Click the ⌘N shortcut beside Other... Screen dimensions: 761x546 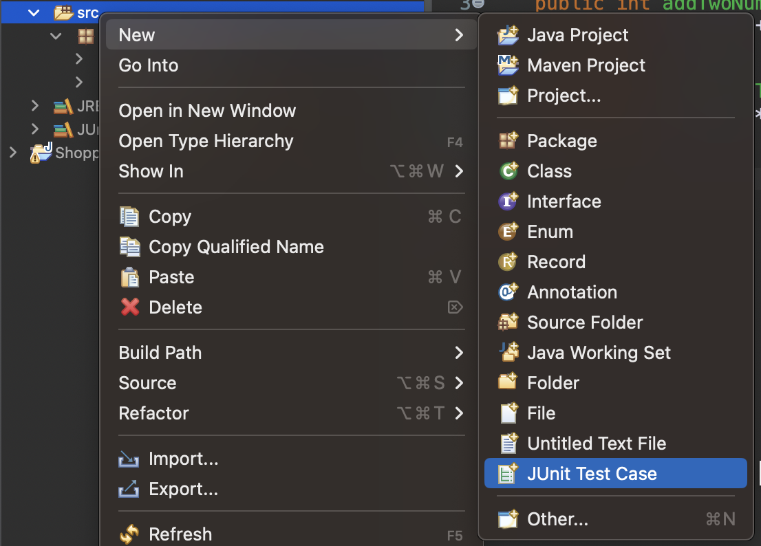click(720, 519)
